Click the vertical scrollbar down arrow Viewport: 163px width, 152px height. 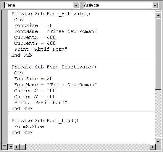tap(158, 141)
